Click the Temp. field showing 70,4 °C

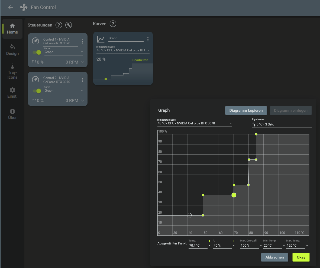click(198, 245)
